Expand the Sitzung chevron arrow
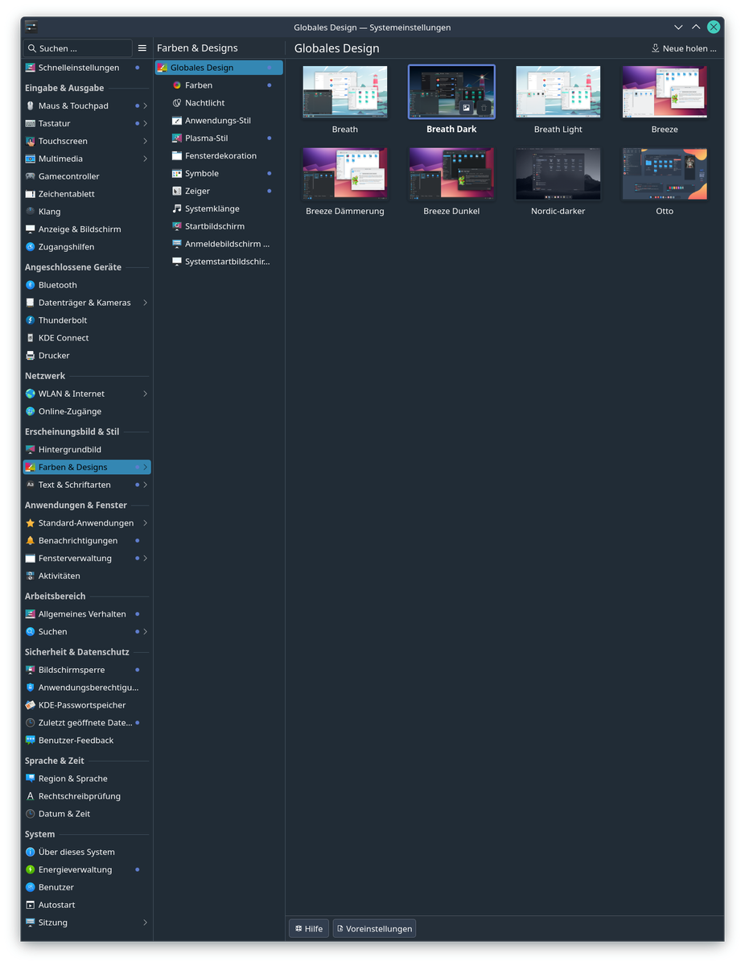This screenshot has height=966, width=745. tap(146, 923)
